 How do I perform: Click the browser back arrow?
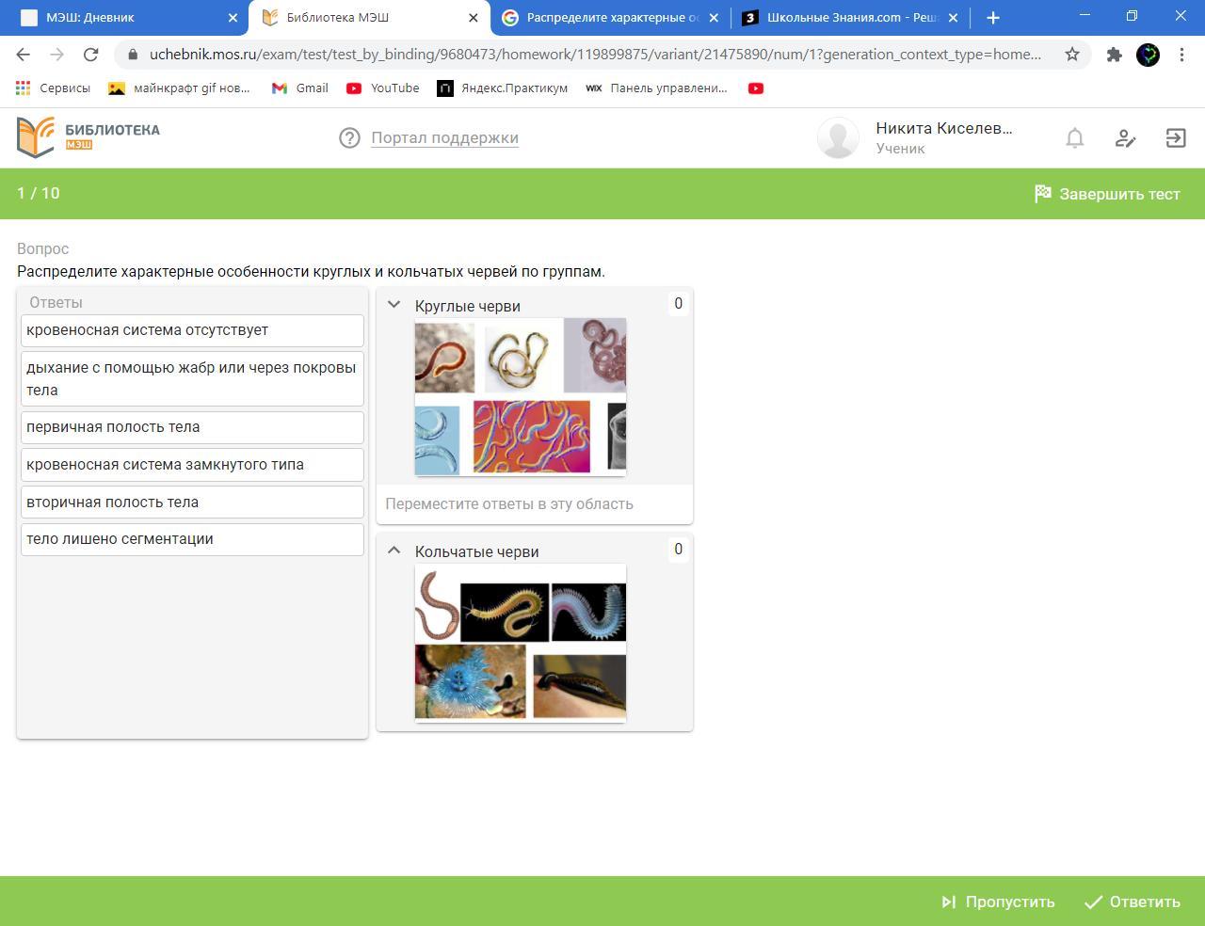(x=24, y=55)
